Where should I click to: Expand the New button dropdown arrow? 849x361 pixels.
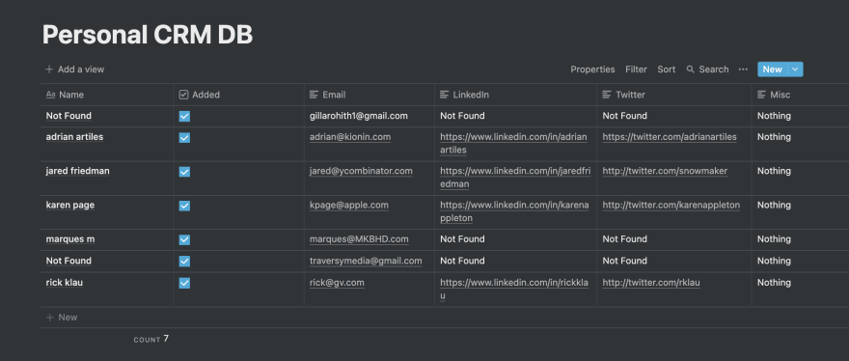pyautogui.click(x=795, y=69)
